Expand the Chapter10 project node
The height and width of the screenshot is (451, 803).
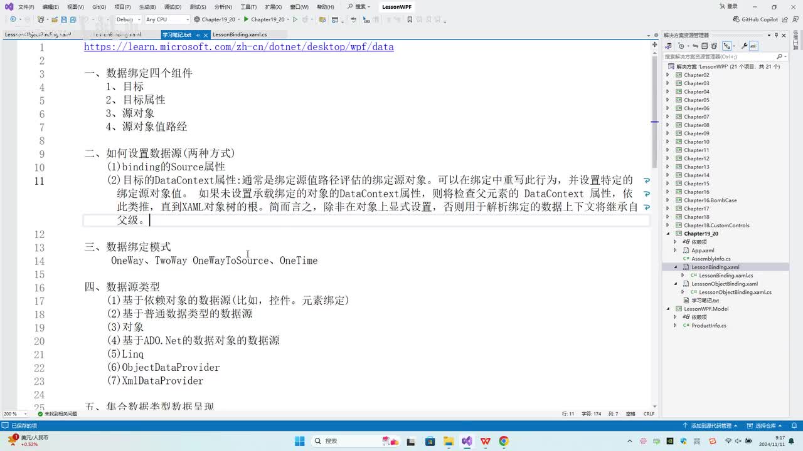tap(667, 142)
